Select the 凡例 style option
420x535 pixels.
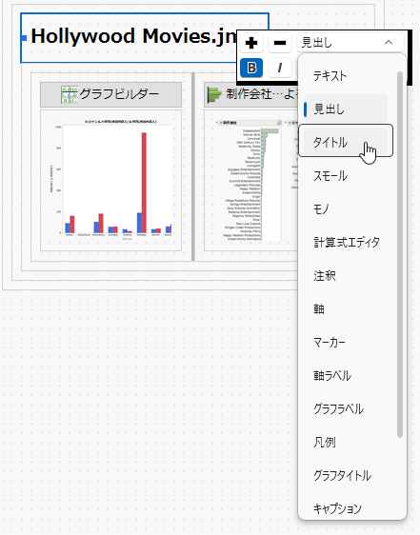346,443
